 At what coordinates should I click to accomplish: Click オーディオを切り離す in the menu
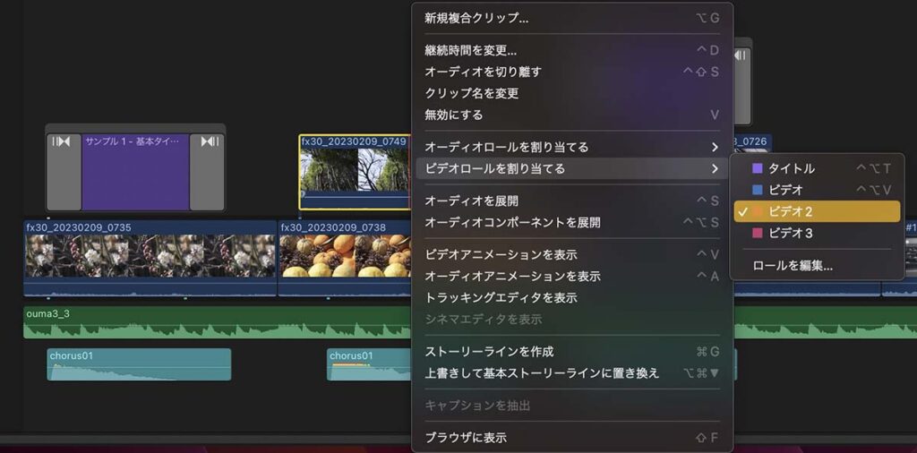(x=483, y=72)
